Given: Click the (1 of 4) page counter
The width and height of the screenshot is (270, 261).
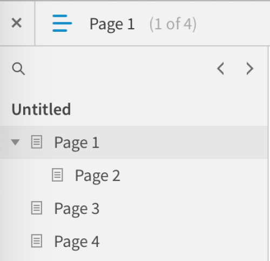Looking at the screenshot, I should pos(173,24).
